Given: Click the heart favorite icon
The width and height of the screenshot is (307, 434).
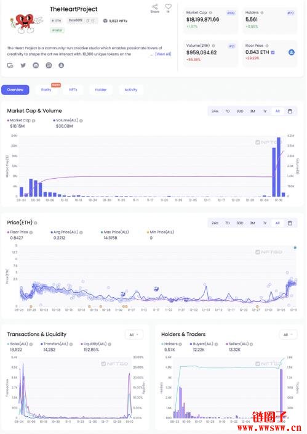Looking at the screenshot, I should (168, 6).
